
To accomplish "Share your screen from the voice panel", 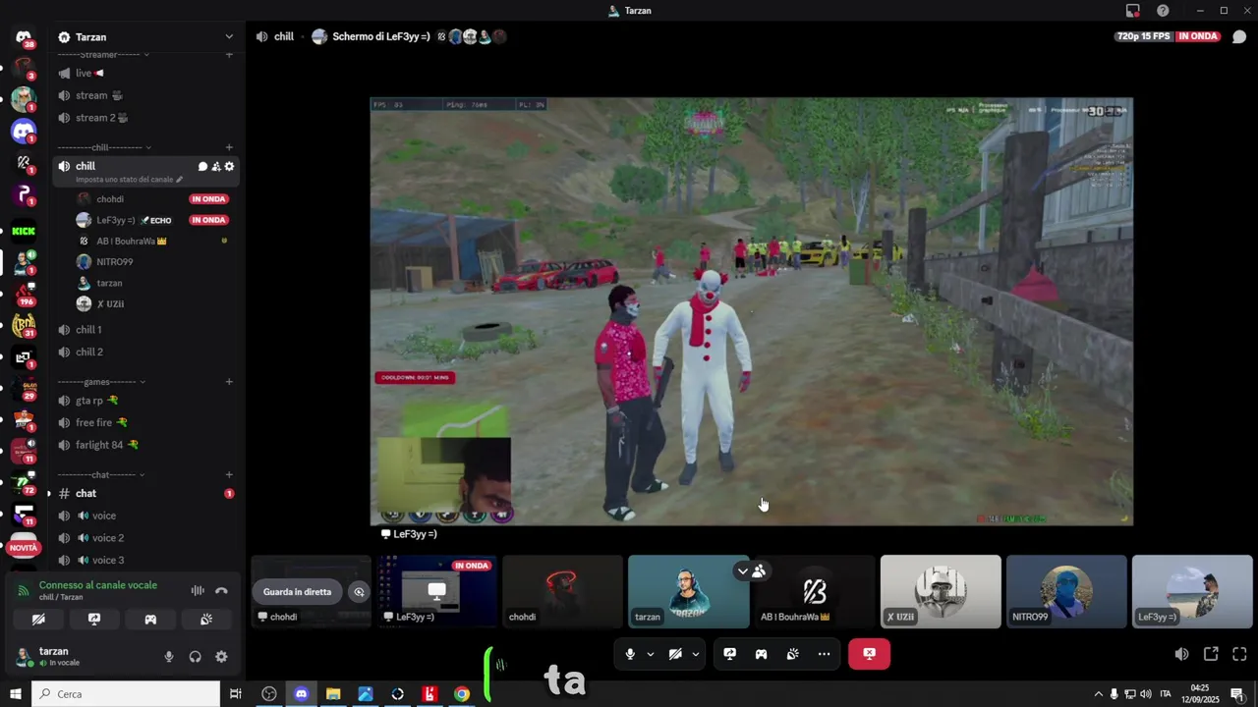I will (94, 620).
